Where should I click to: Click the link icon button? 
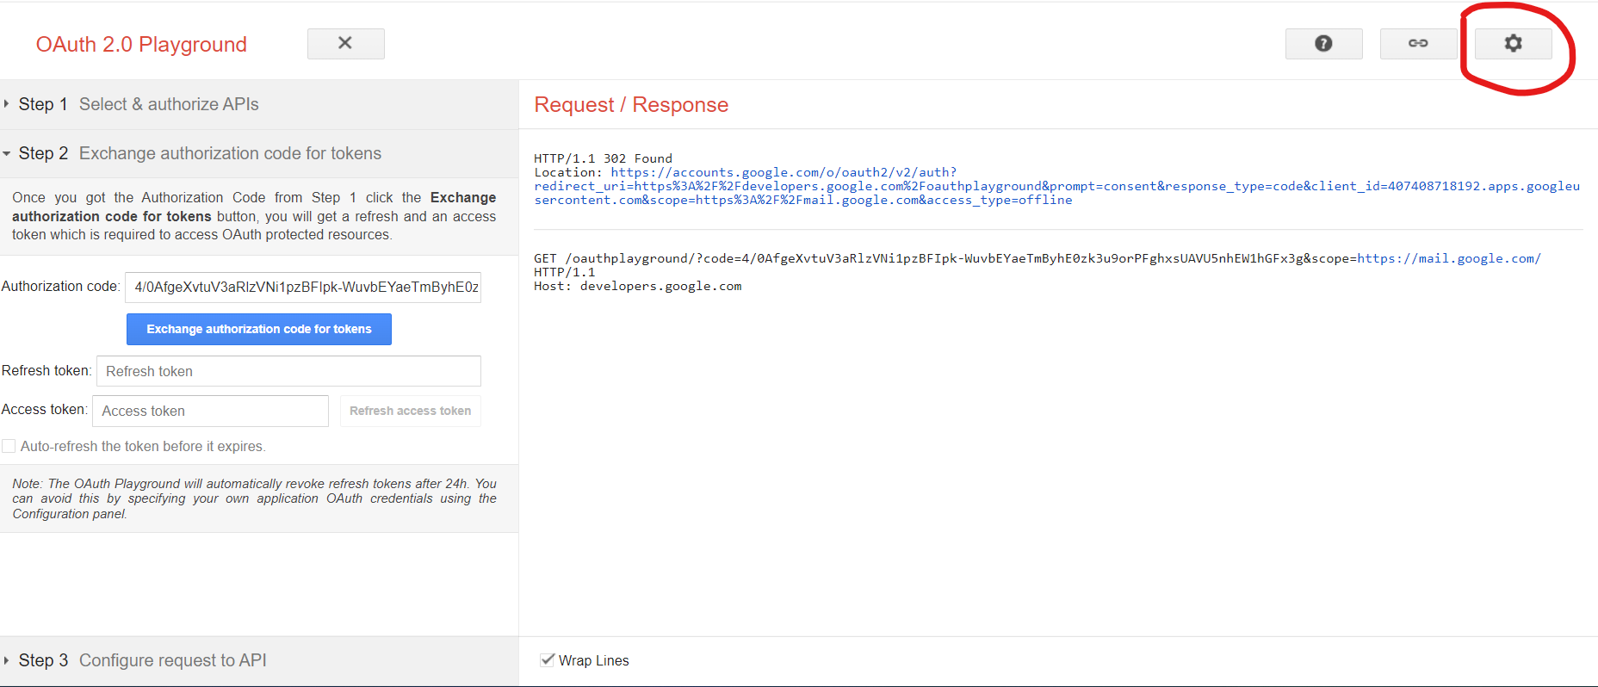click(x=1418, y=43)
